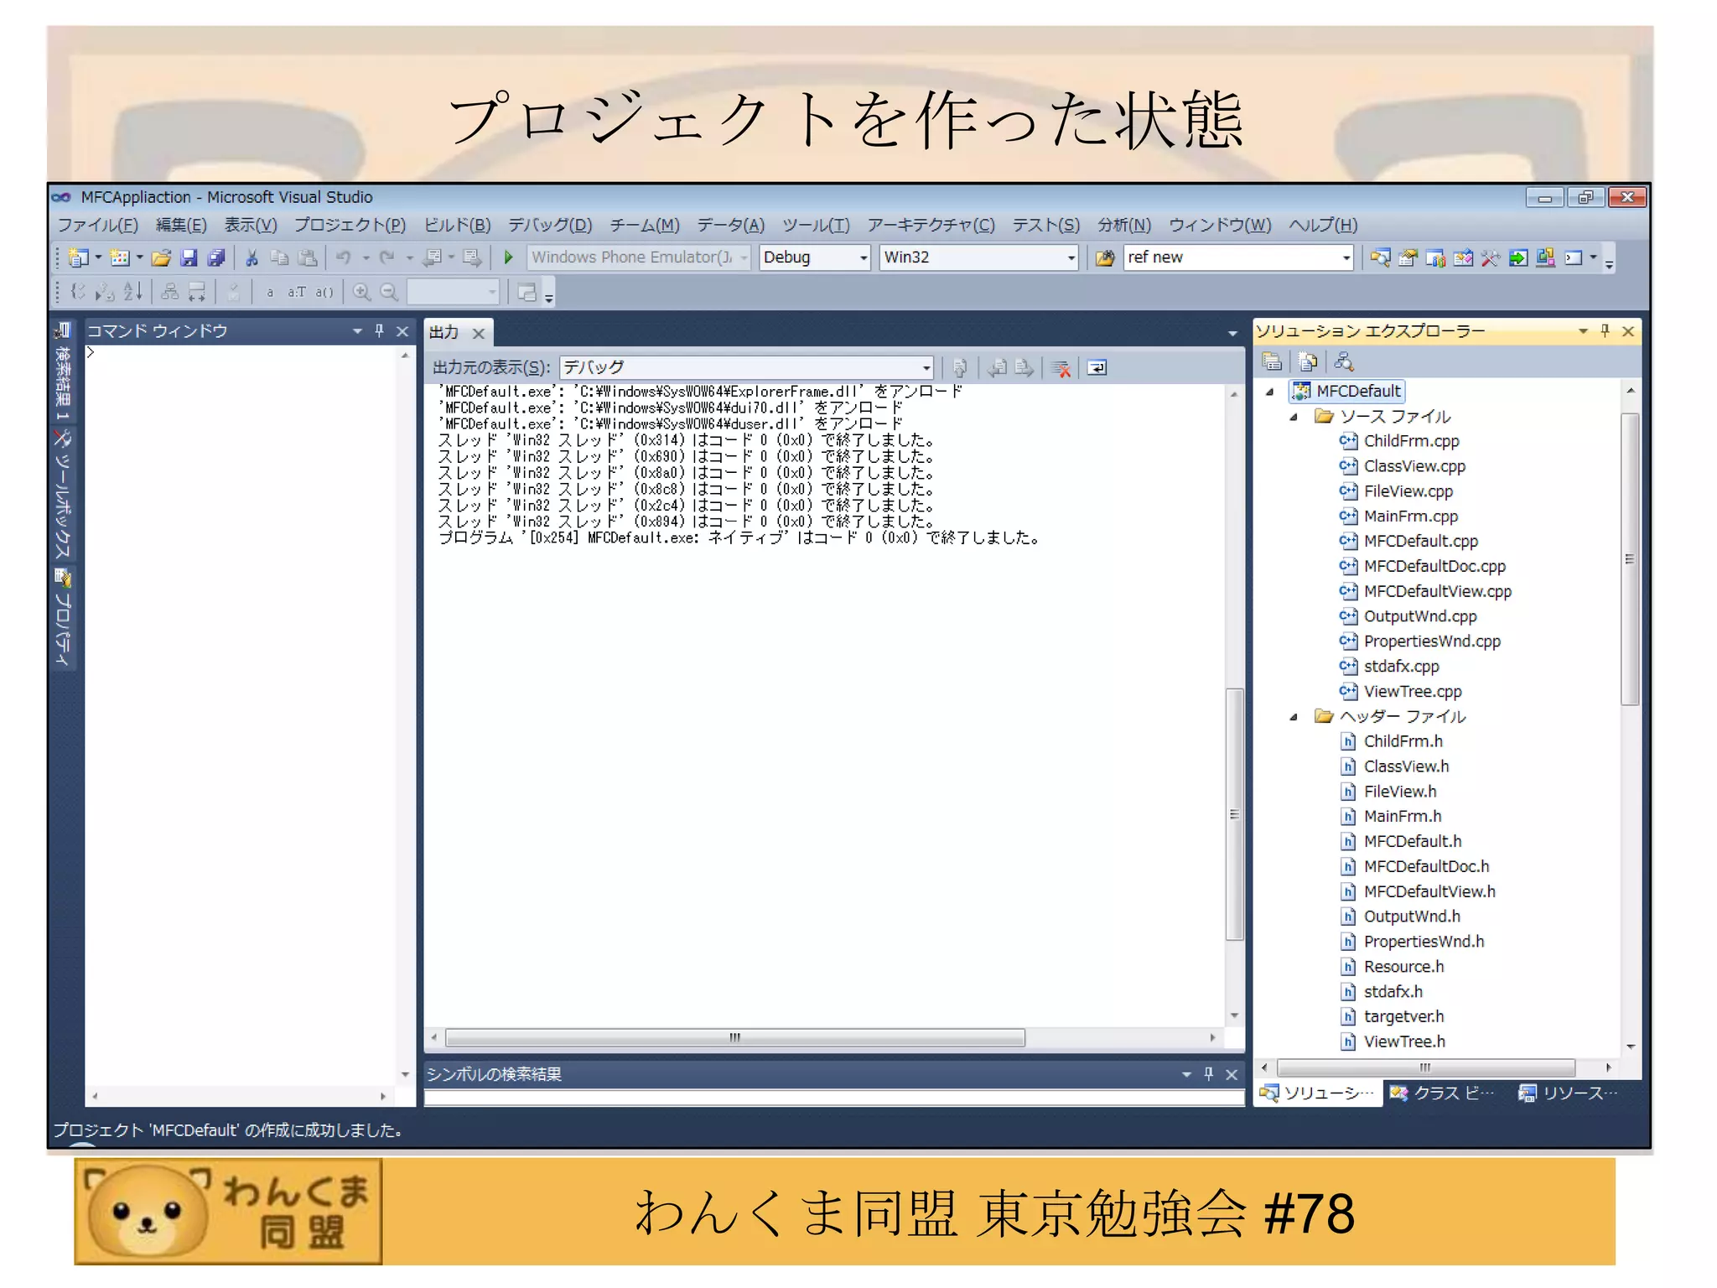Image resolution: width=1717 pixels, height=1288 pixels.
Task: Click Show All Files in Solution Explorer
Action: 1308,361
